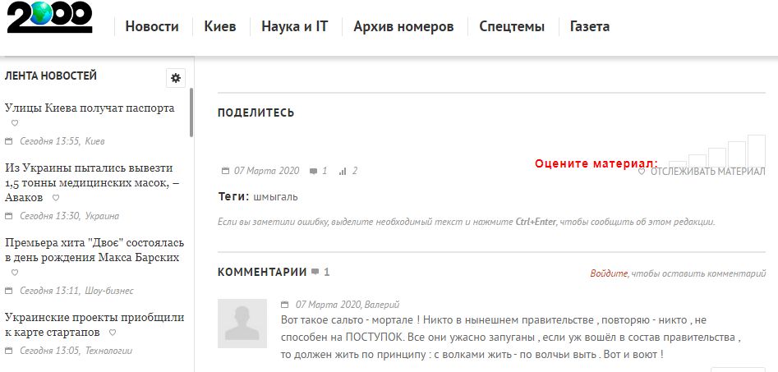Toggle heart on the Аваков masks news item
Screen dimensions: 778x372
tap(56, 198)
